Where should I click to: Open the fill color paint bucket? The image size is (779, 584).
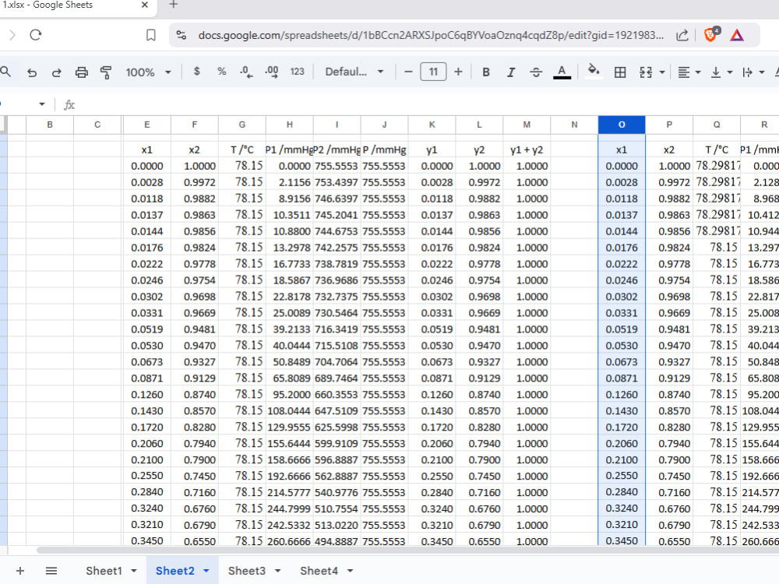click(594, 72)
